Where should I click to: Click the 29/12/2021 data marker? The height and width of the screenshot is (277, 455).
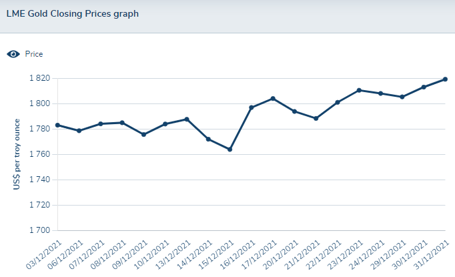coord(402,97)
